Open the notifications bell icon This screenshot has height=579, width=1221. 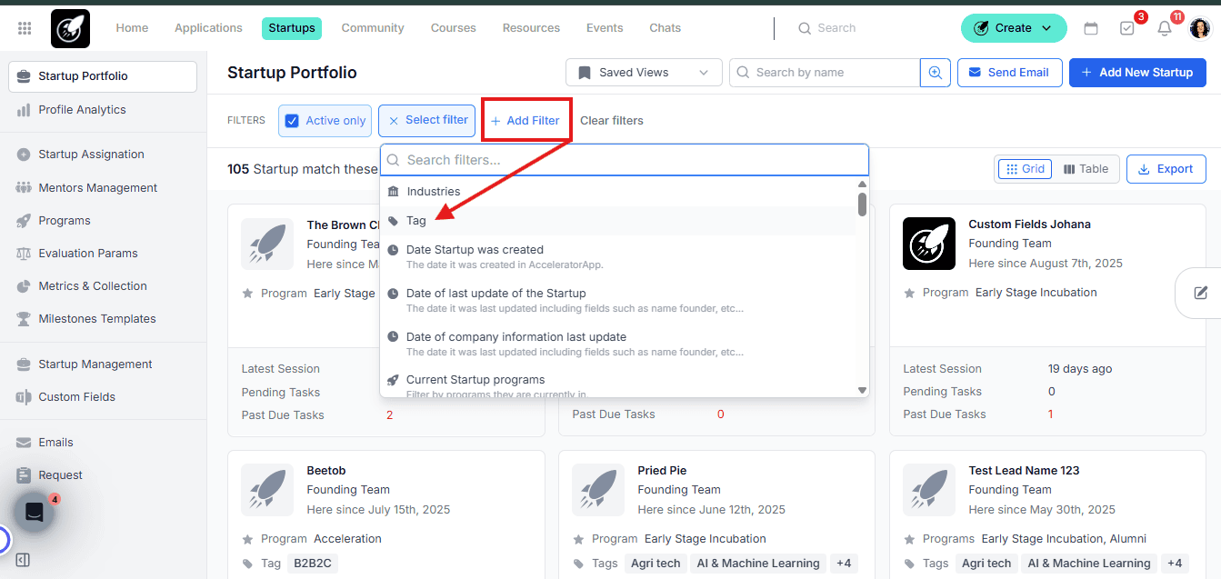(x=1165, y=28)
